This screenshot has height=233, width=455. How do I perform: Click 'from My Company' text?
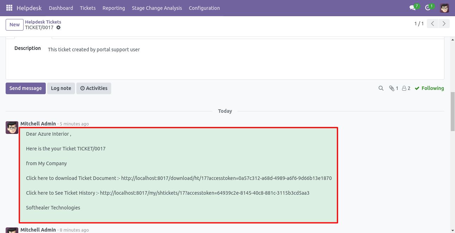point(46,163)
